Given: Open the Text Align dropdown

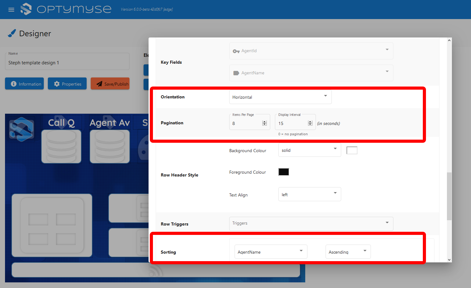Looking at the screenshot, I should coord(309,194).
